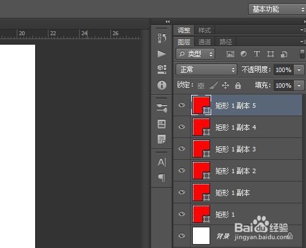
Task: Open the Info panel icon
Action: click(x=162, y=85)
